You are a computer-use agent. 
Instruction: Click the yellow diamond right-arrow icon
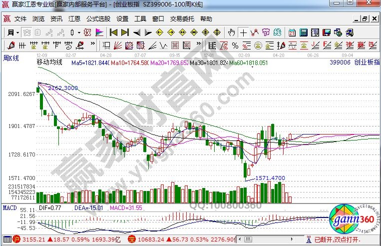pos(171,32)
